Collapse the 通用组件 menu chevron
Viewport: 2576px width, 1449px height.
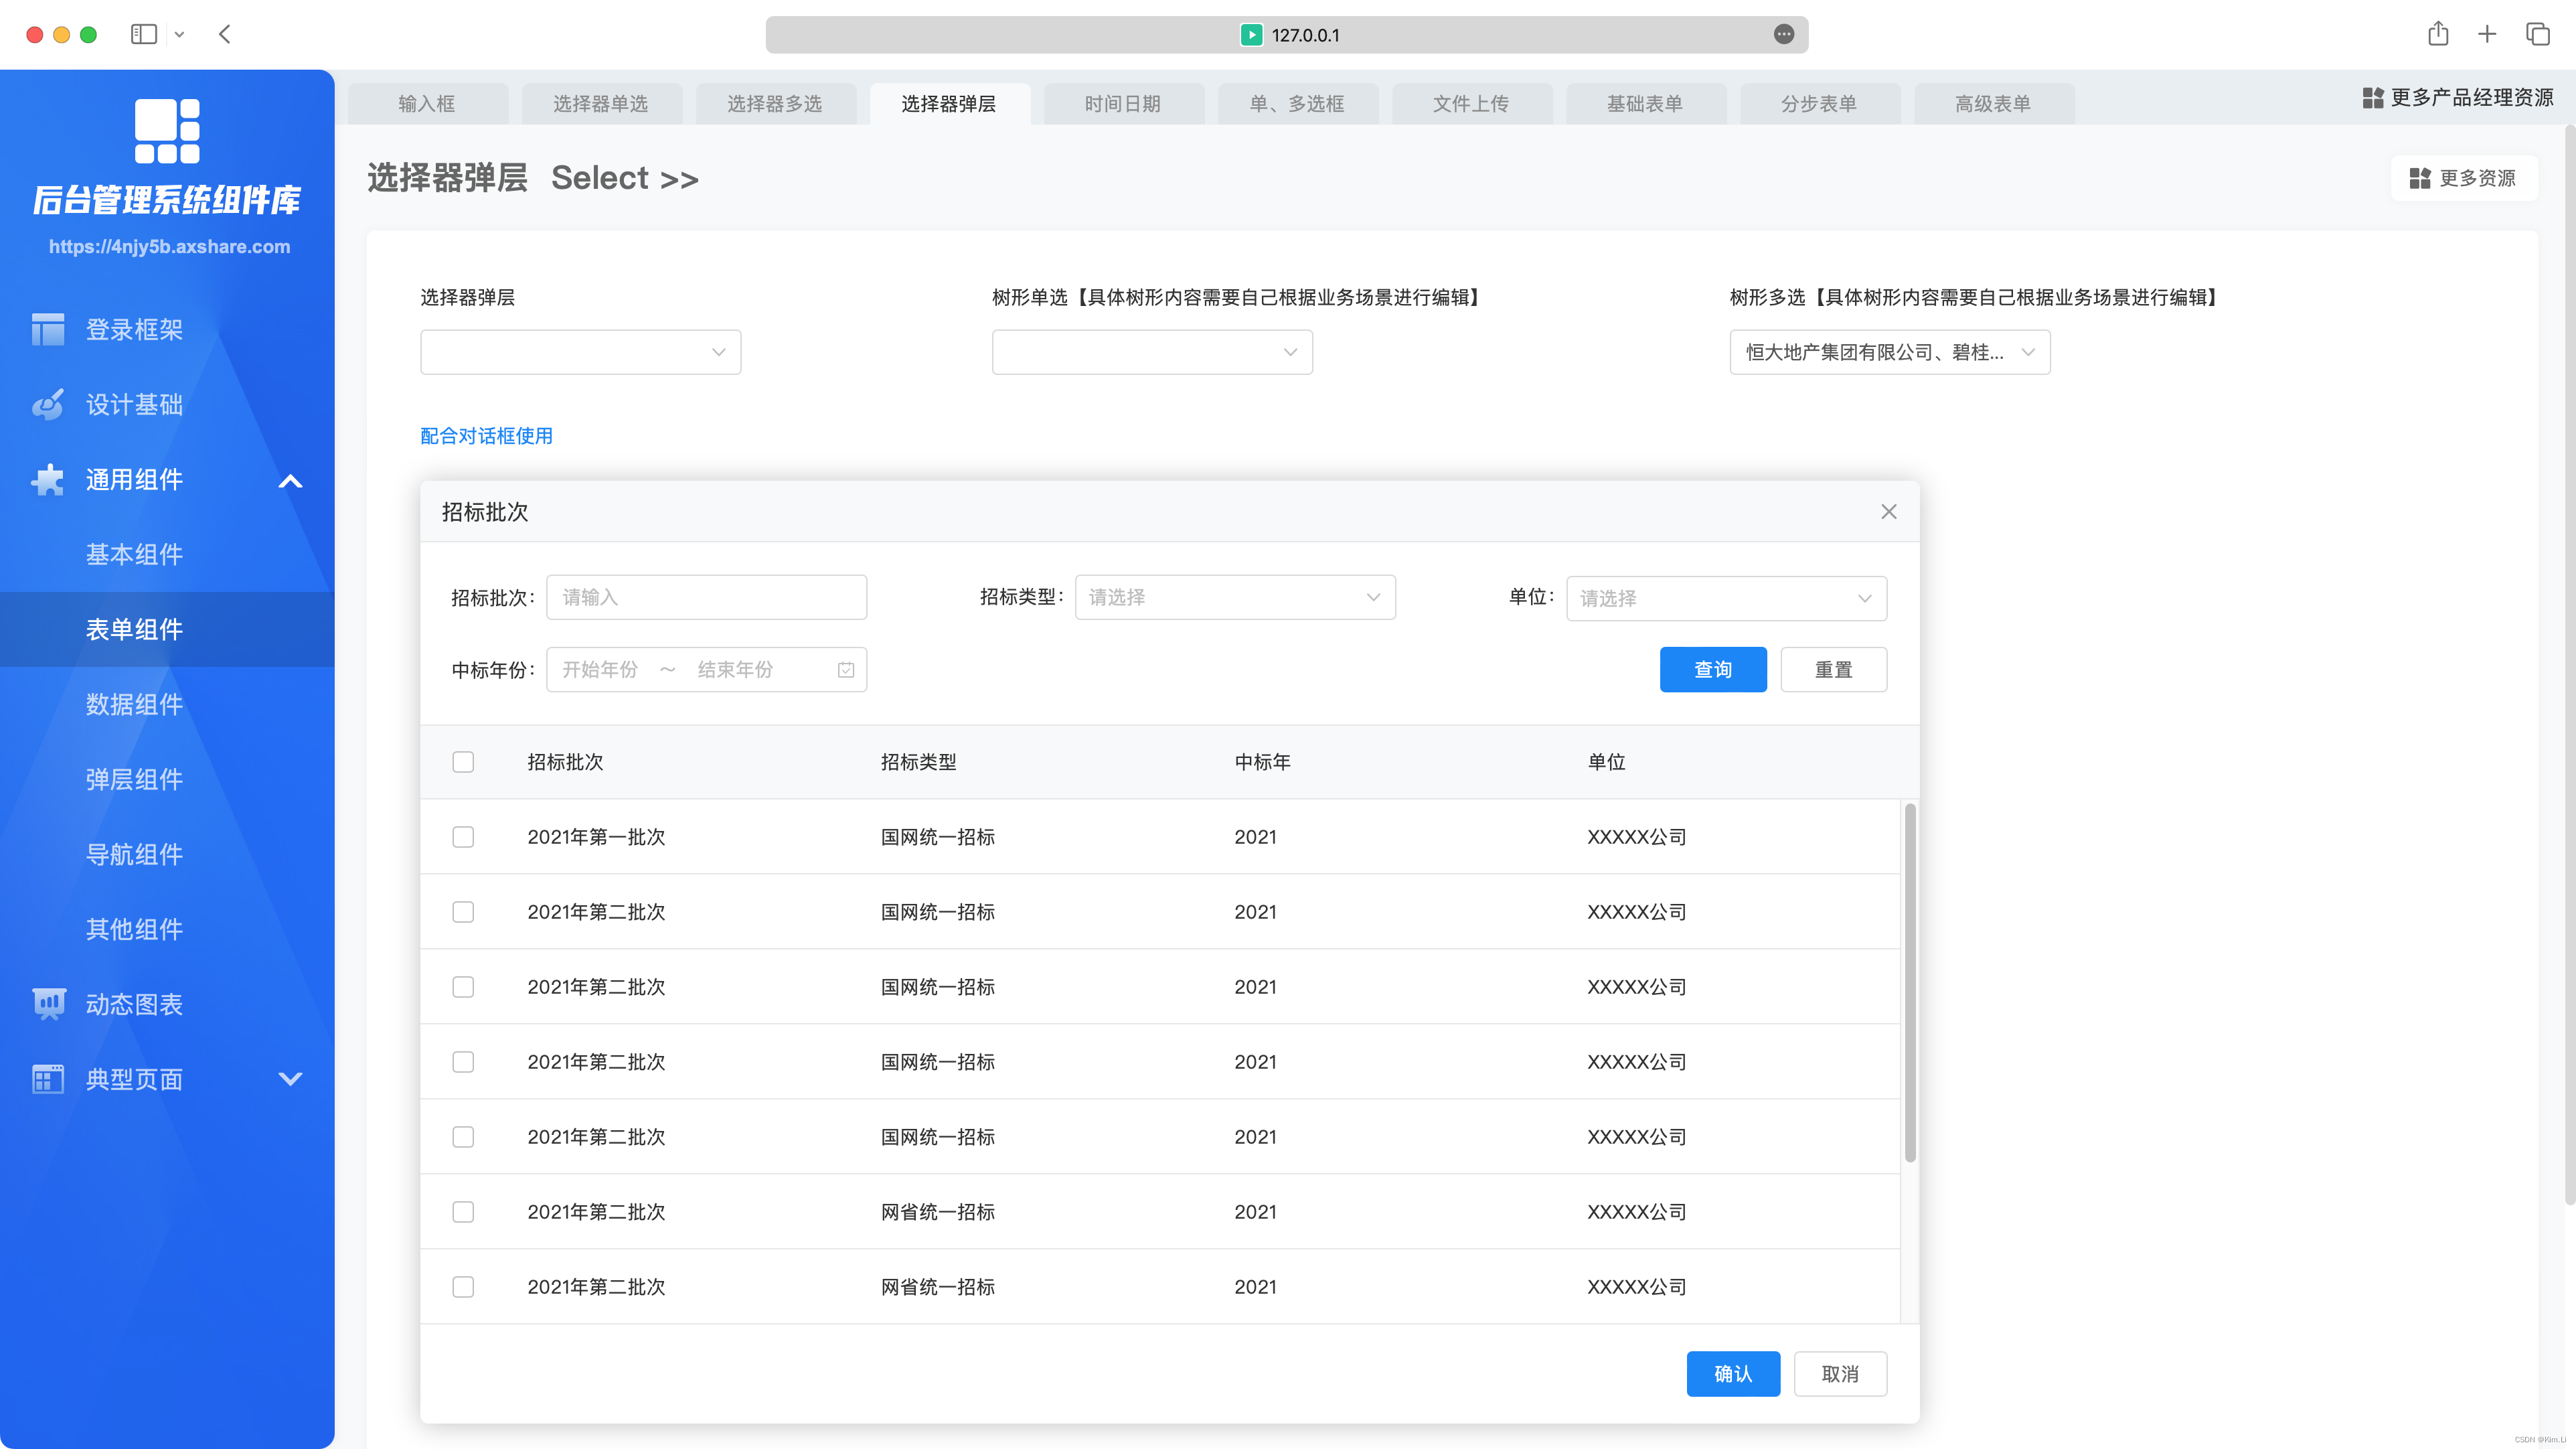pos(290,481)
